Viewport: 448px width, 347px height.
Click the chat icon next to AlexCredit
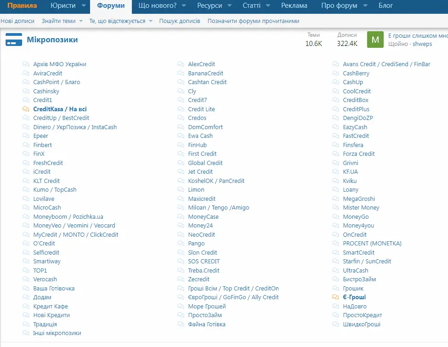pos(181,64)
